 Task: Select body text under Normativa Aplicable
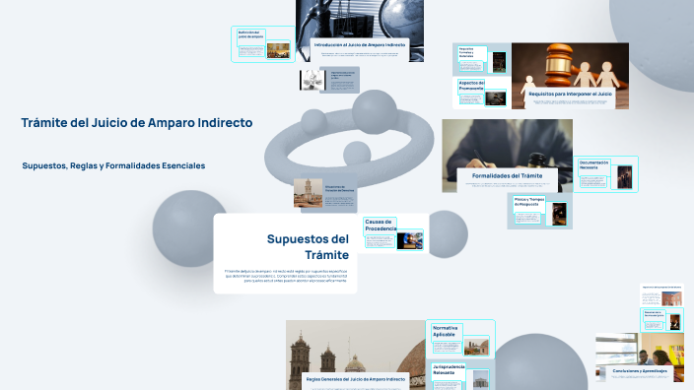pos(447,347)
